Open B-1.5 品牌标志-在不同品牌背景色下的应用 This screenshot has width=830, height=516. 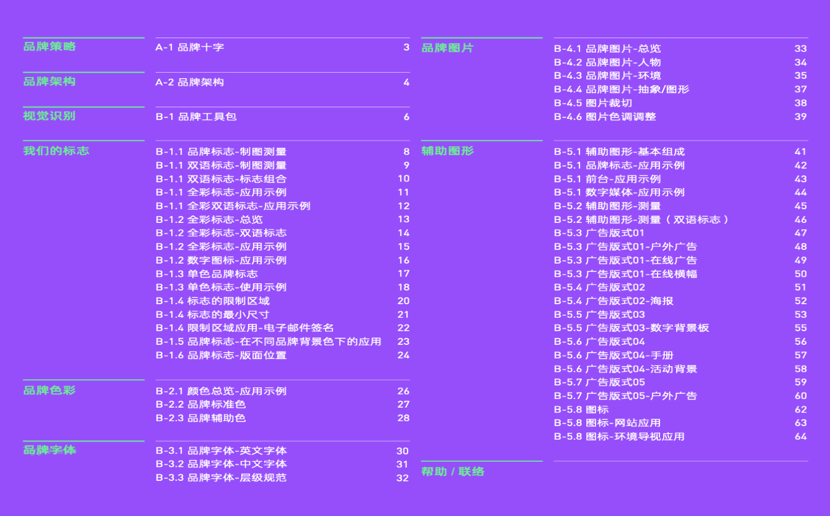click(x=268, y=342)
